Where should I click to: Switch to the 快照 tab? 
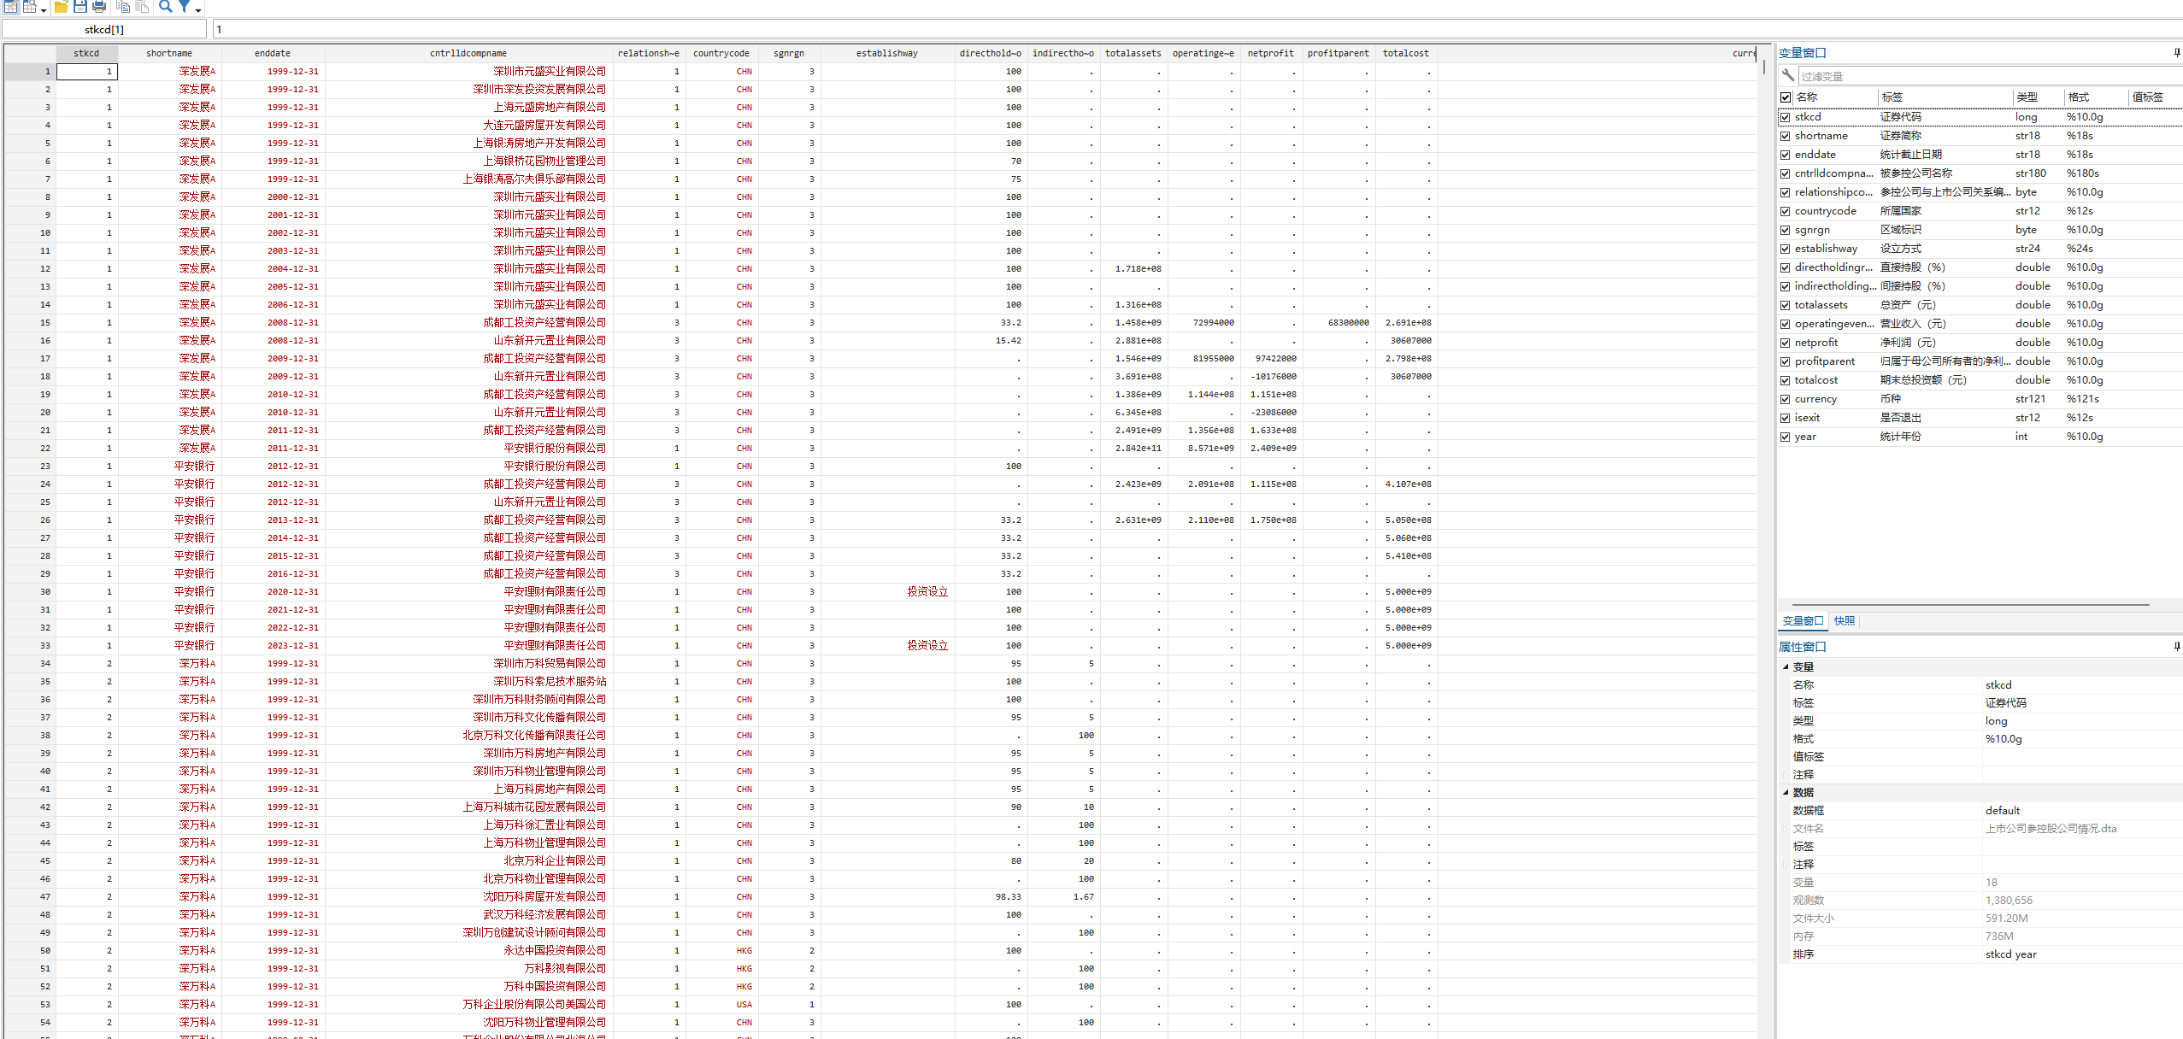(1845, 621)
